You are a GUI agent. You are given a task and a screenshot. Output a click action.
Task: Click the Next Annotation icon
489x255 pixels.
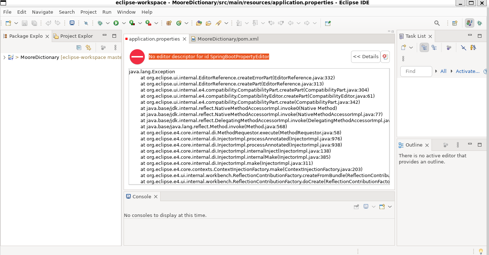(239, 23)
